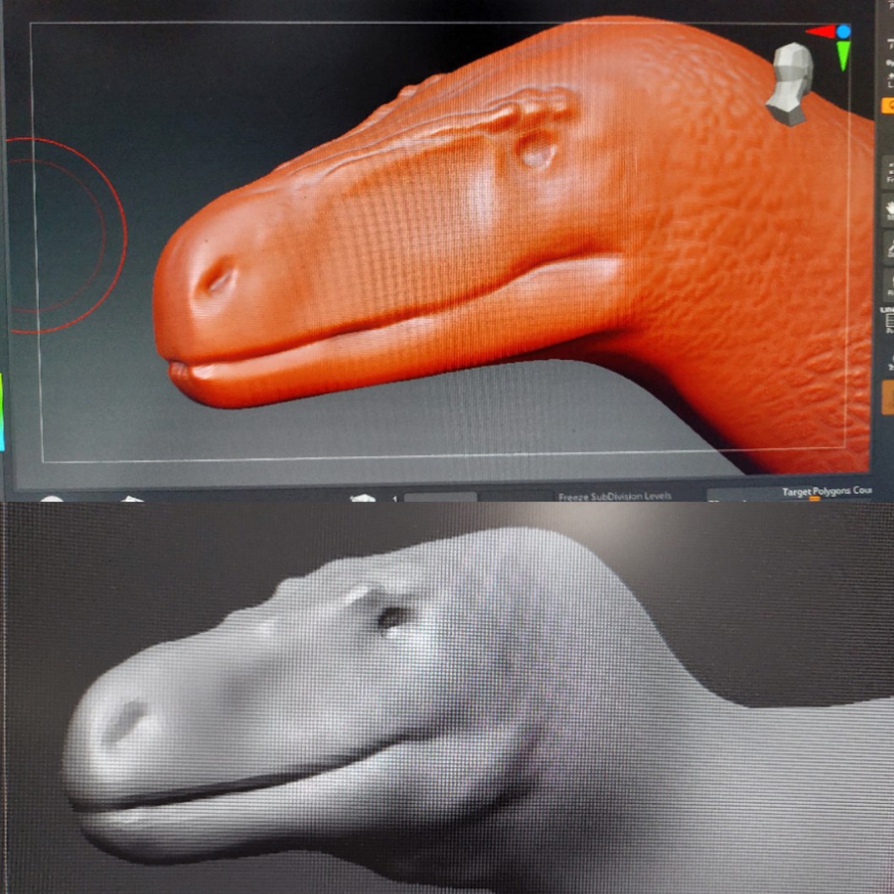The height and width of the screenshot is (894, 894).
Task: Click the white round icon in bottom-left shelf
Action: click(51, 498)
